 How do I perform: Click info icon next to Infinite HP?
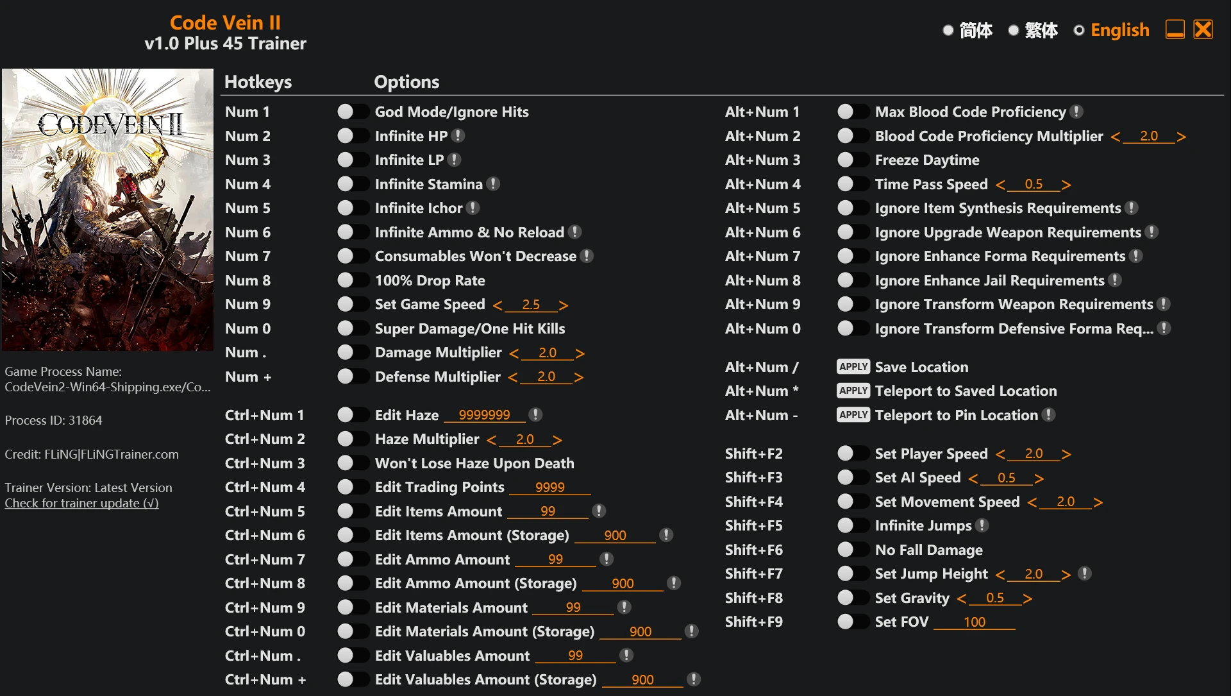click(458, 136)
